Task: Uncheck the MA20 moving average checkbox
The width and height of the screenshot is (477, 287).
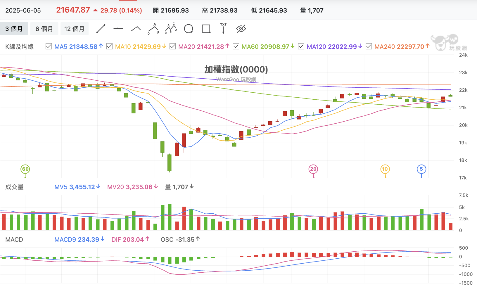Action: click(172, 46)
